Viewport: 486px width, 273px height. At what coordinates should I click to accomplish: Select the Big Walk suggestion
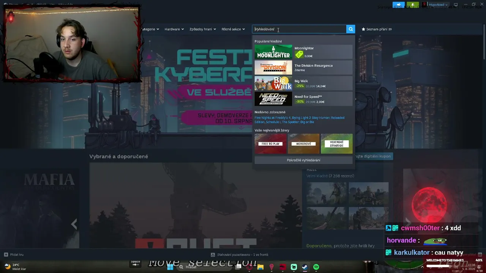click(303, 83)
